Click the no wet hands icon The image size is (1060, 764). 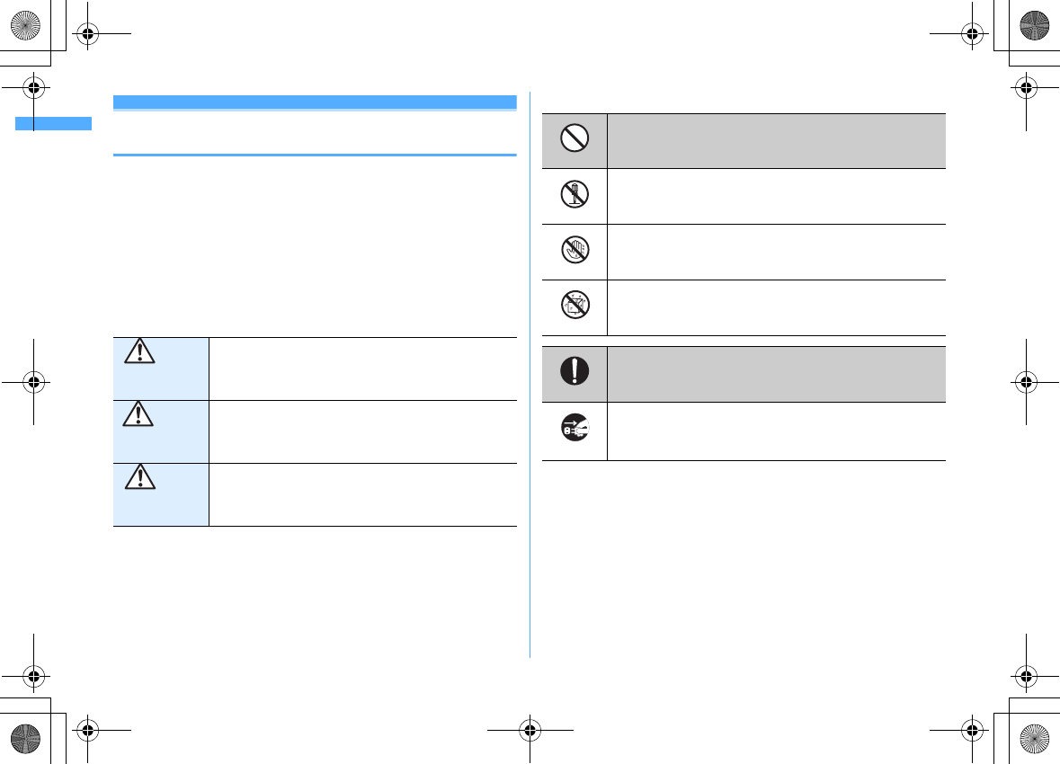click(576, 252)
